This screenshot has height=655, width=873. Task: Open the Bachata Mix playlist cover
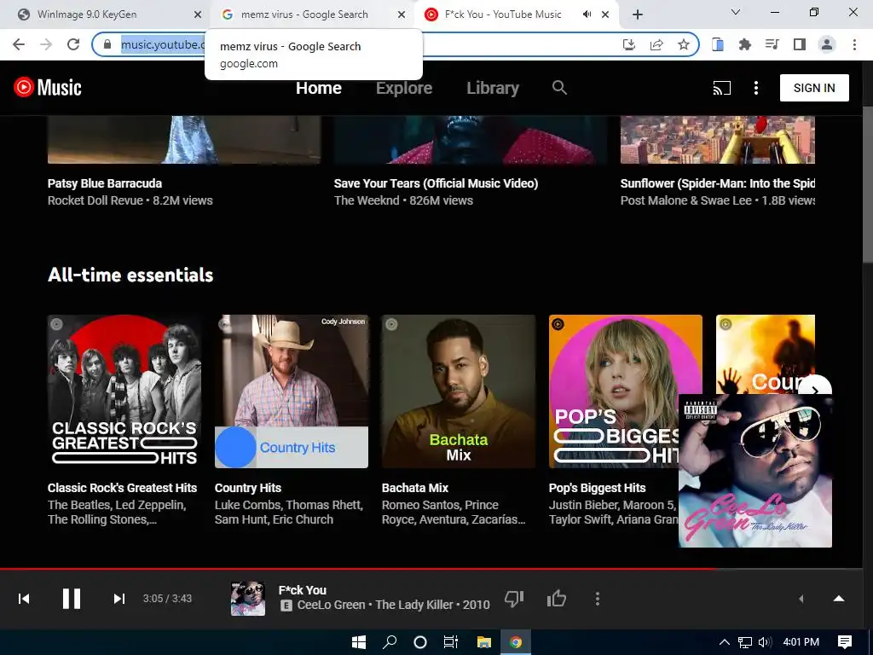pos(458,391)
